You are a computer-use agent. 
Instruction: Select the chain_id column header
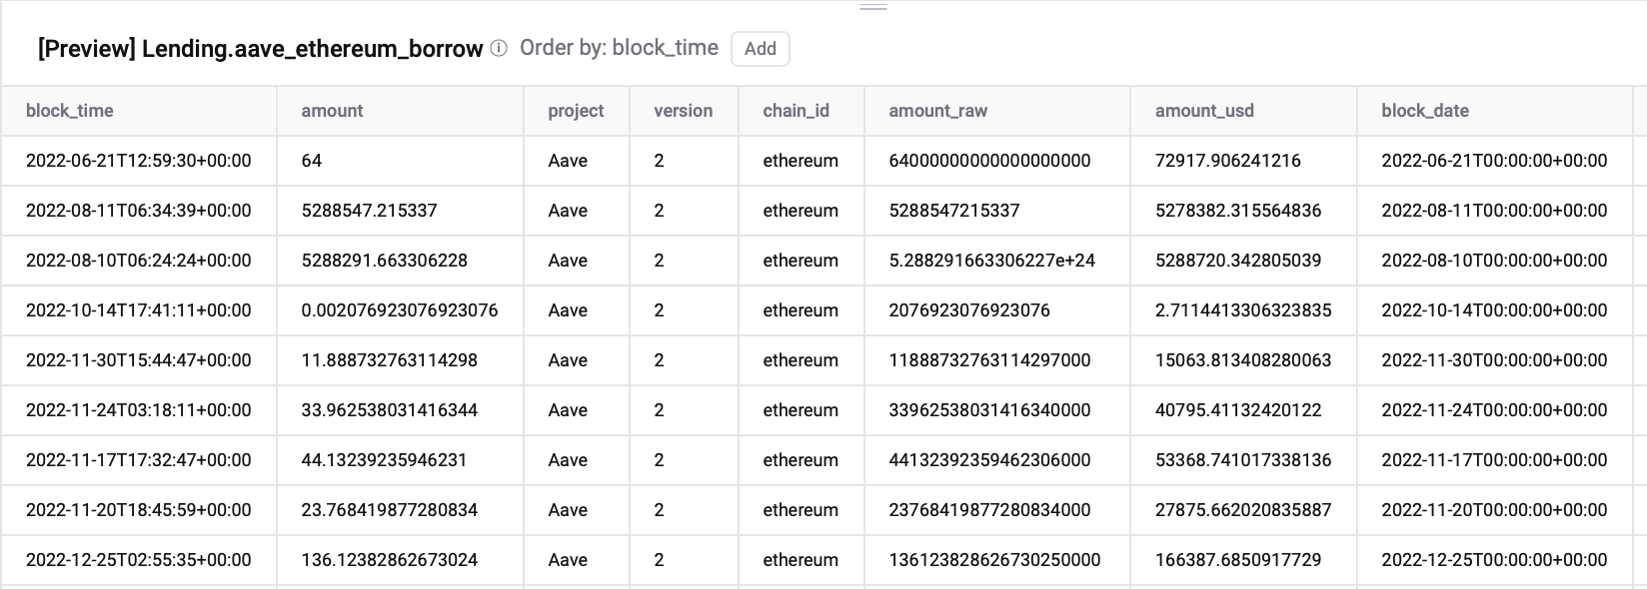click(796, 111)
